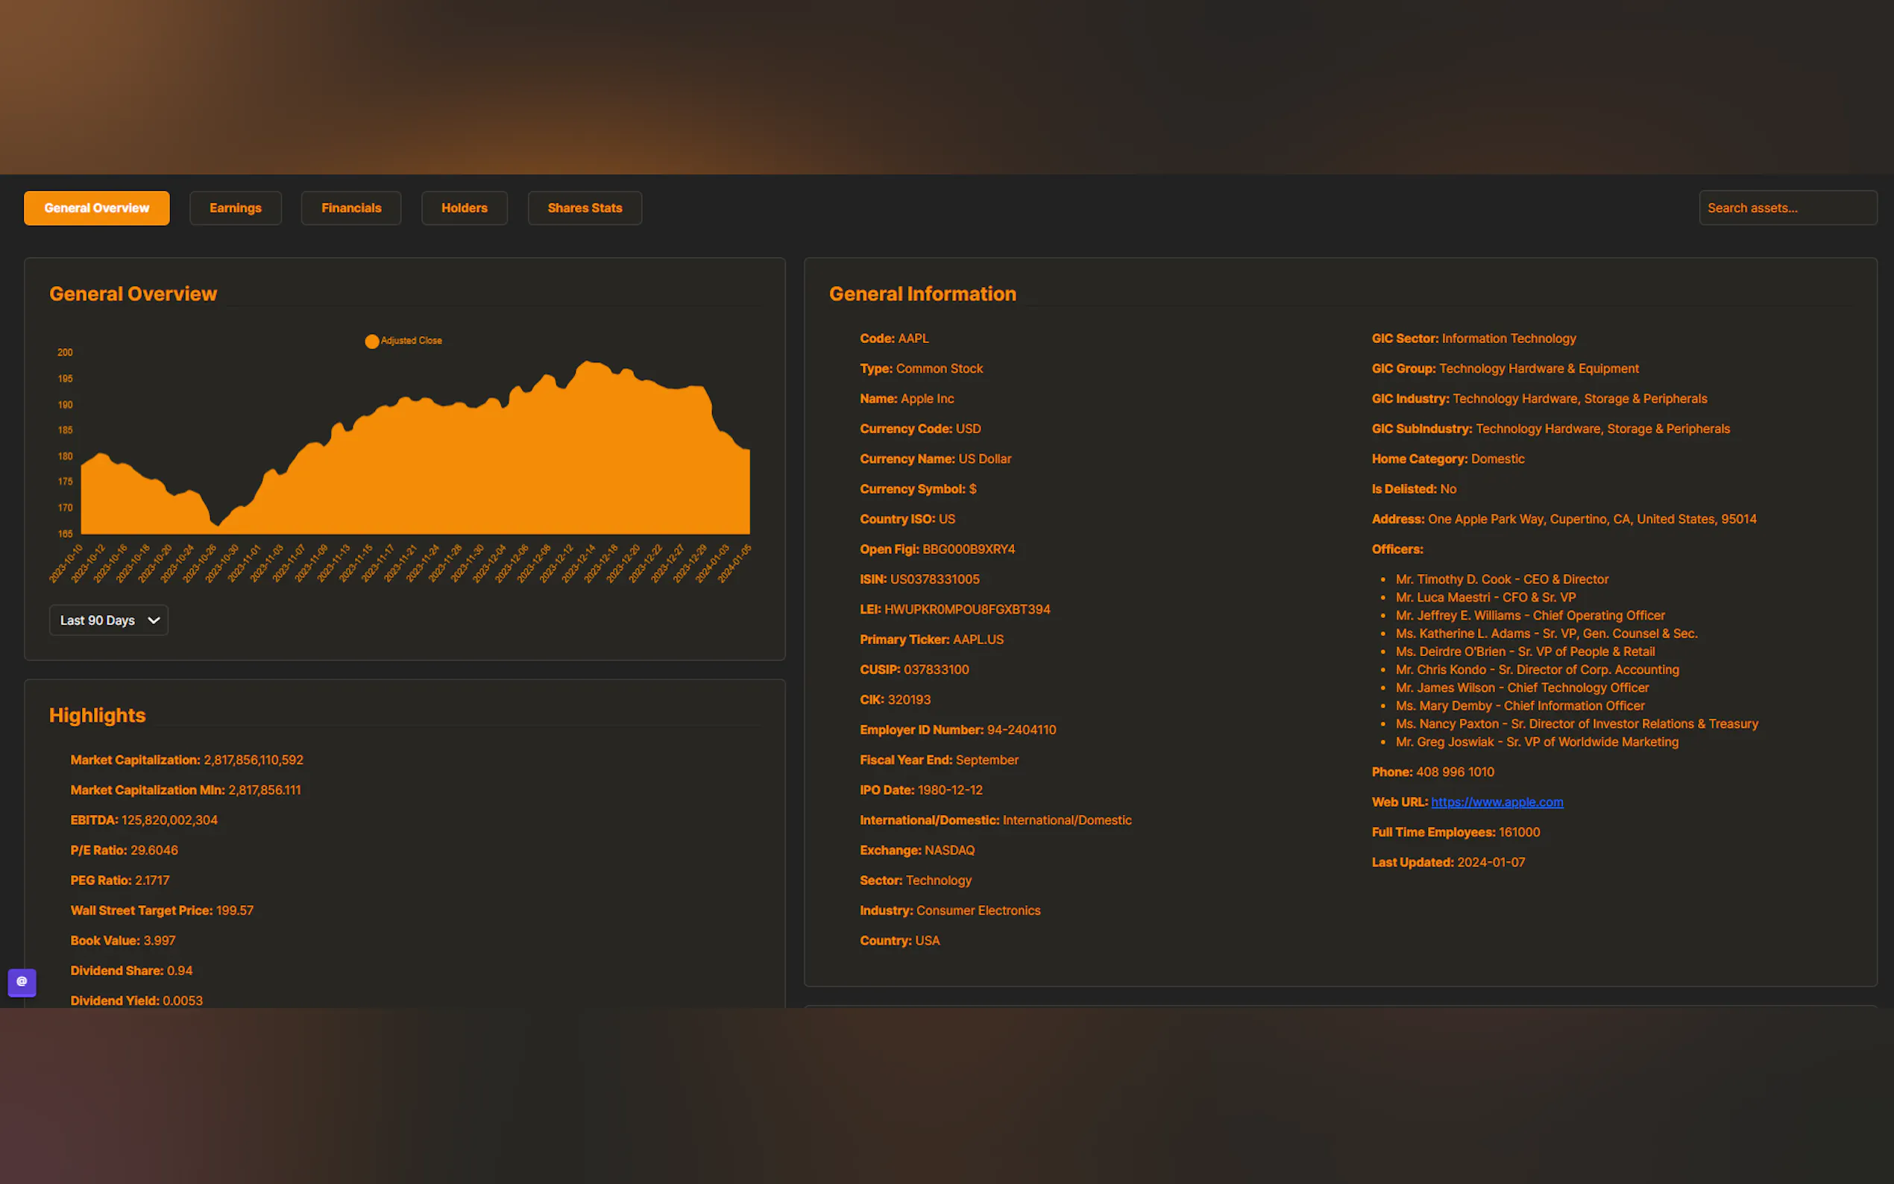
Task: Click the 200 value on chart y-axis
Action: pos(65,353)
